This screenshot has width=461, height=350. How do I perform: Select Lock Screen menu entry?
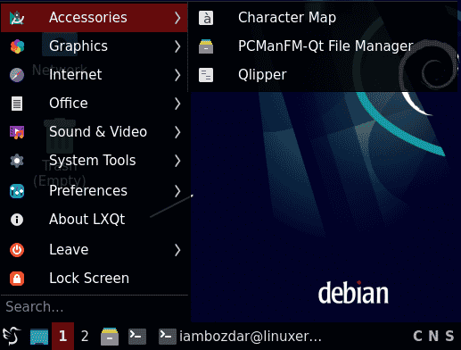pos(95,279)
